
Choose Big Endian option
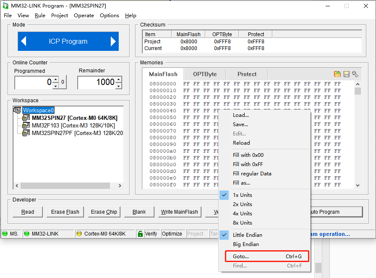tap(246, 244)
